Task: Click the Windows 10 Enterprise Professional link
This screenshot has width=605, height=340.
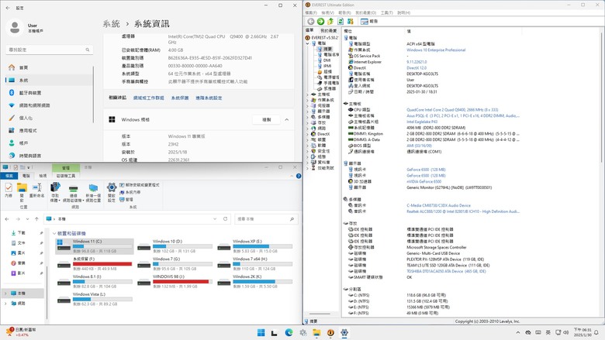Action: [x=436, y=50]
